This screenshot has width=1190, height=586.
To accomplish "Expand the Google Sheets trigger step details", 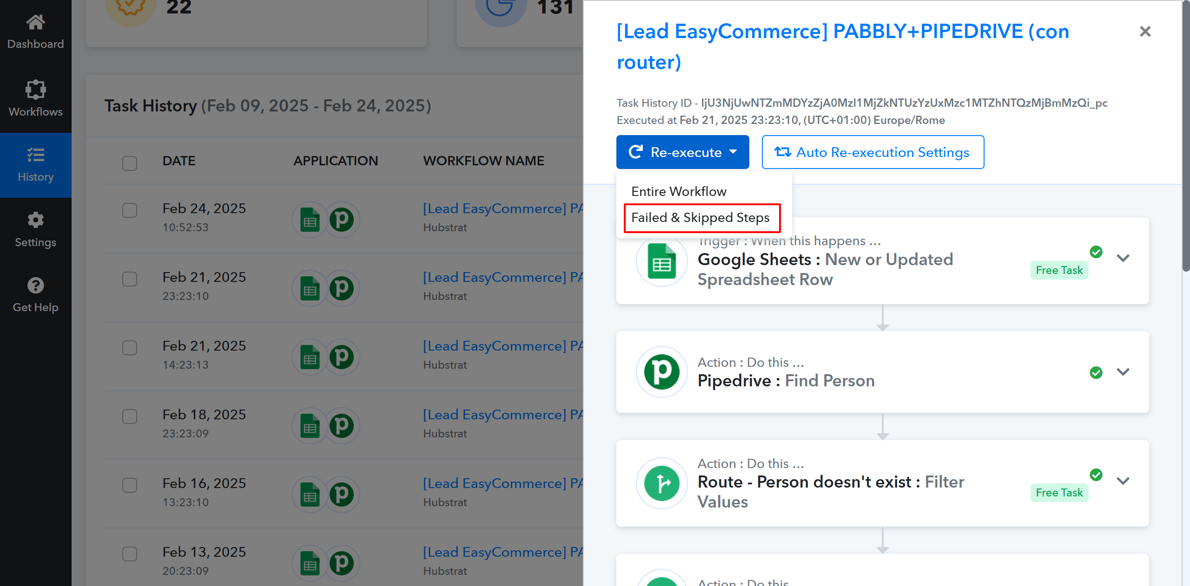I will [x=1123, y=259].
